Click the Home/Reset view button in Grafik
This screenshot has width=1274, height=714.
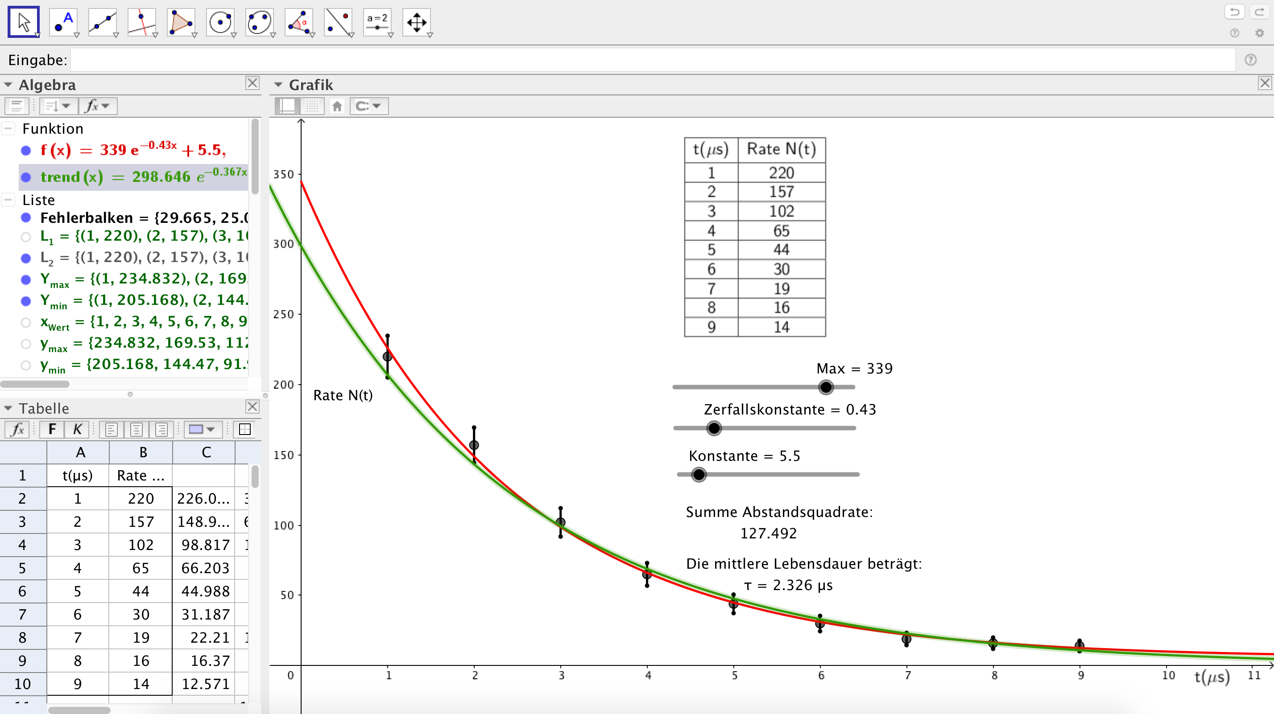tap(338, 106)
